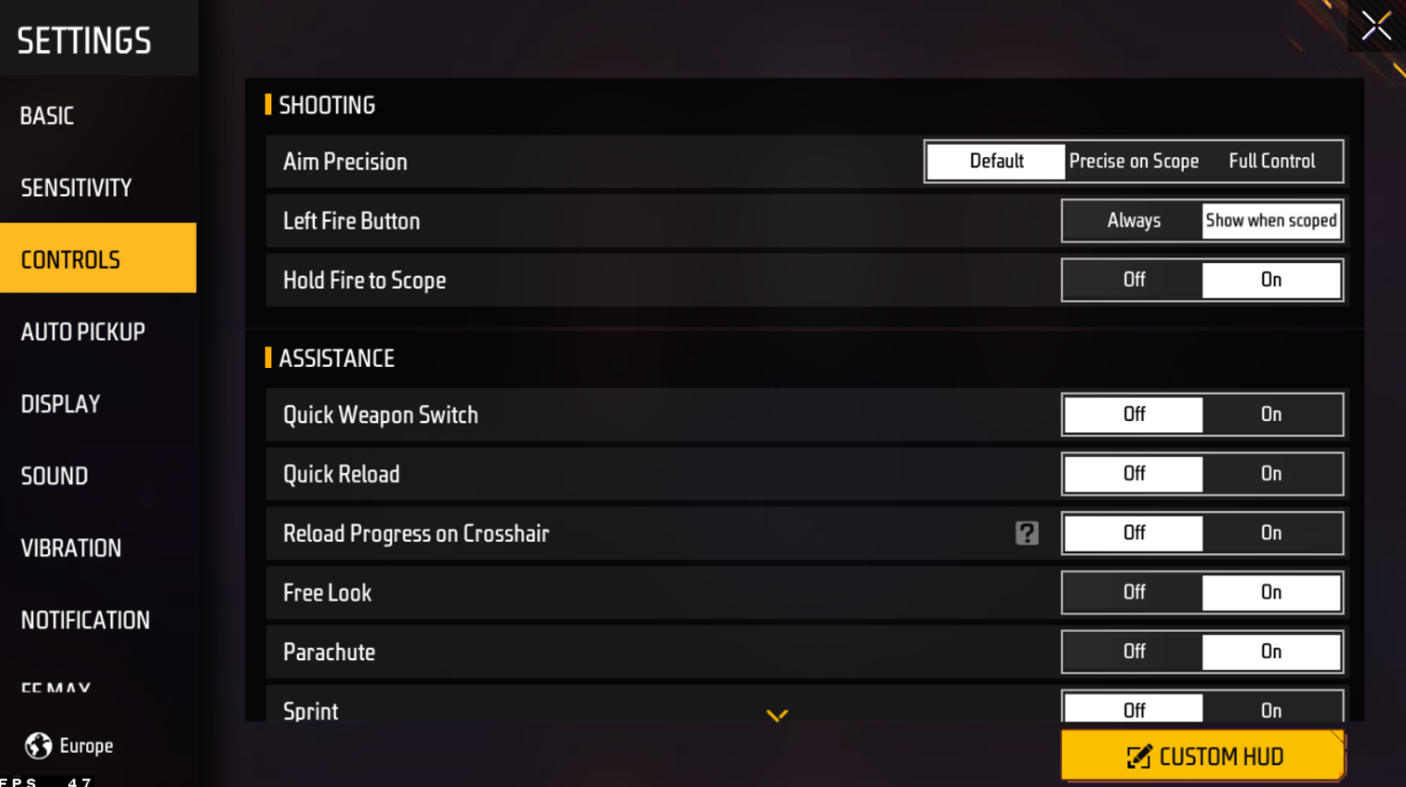Screen dimensions: 1406x787
Task: Open the Vibration settings tab
Action: 71,548
